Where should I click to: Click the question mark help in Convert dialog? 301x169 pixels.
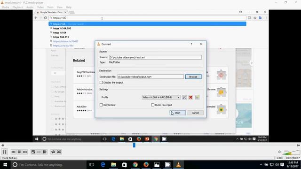click(x=191, y=44)
